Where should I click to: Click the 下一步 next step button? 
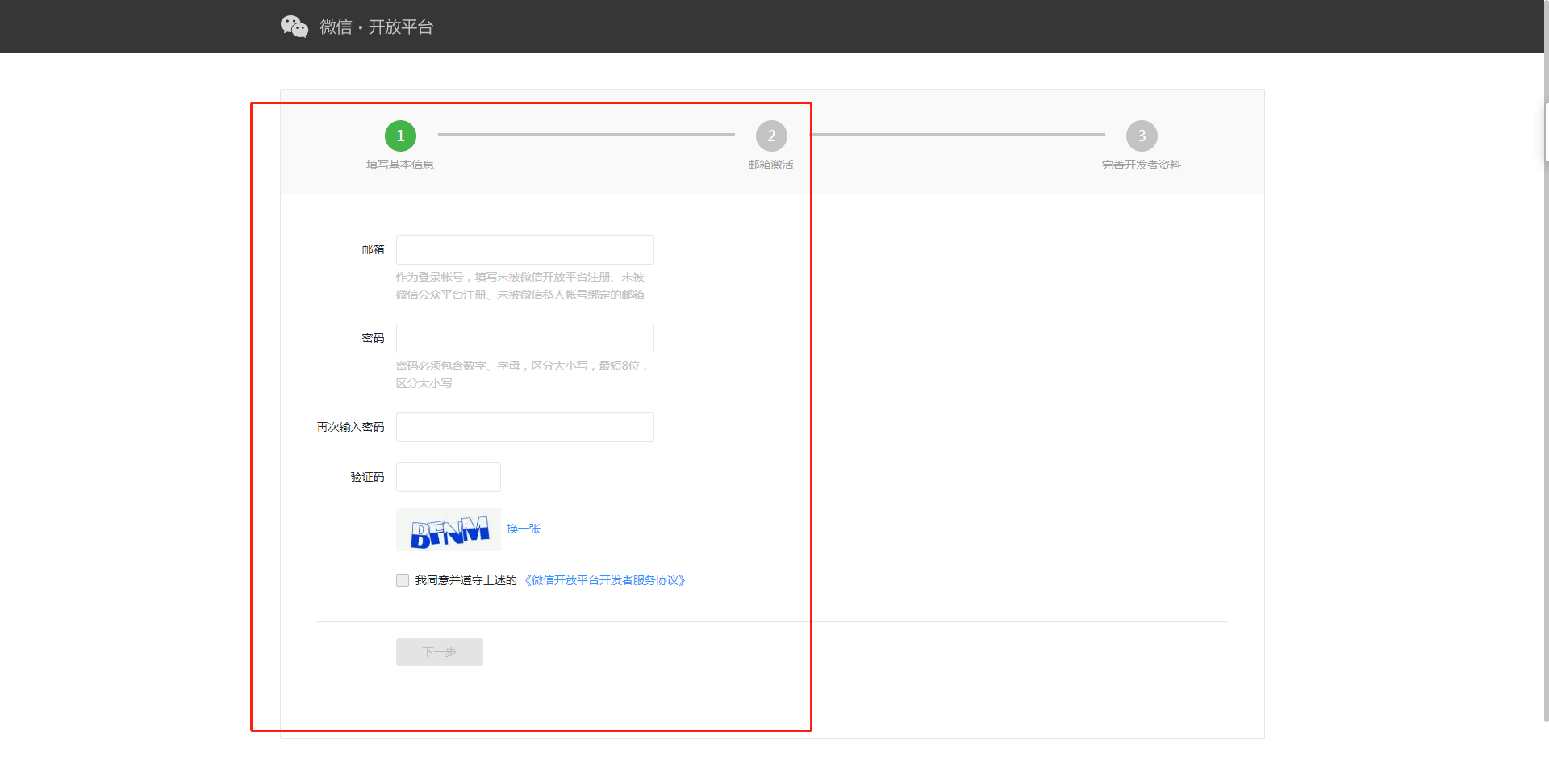point(440,652)
